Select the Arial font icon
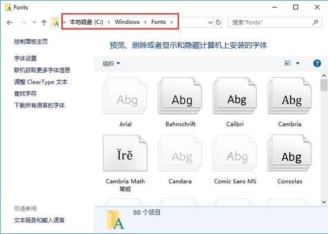The image size is (328, 234). pos(125,96)
